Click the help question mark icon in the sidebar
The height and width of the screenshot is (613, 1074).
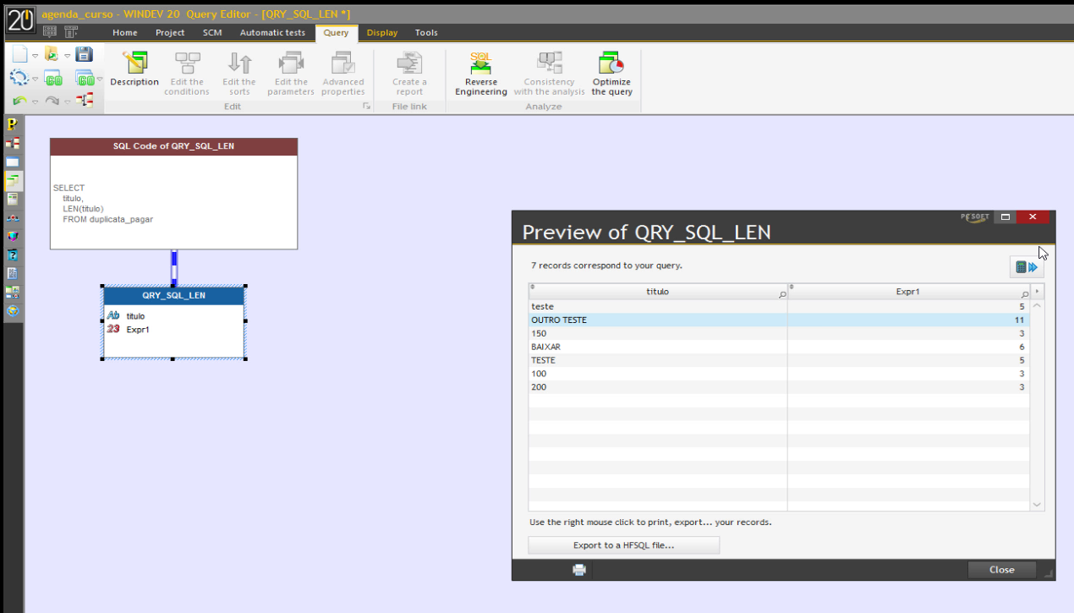(x=11, y=254)
